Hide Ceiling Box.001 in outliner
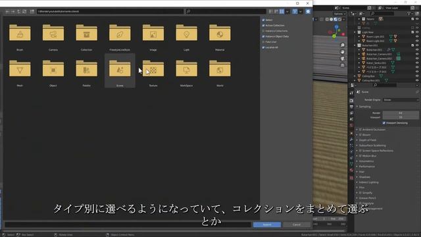Image resolution: width=421 pixels, height=237 pixels. click(x=417, y=80)
